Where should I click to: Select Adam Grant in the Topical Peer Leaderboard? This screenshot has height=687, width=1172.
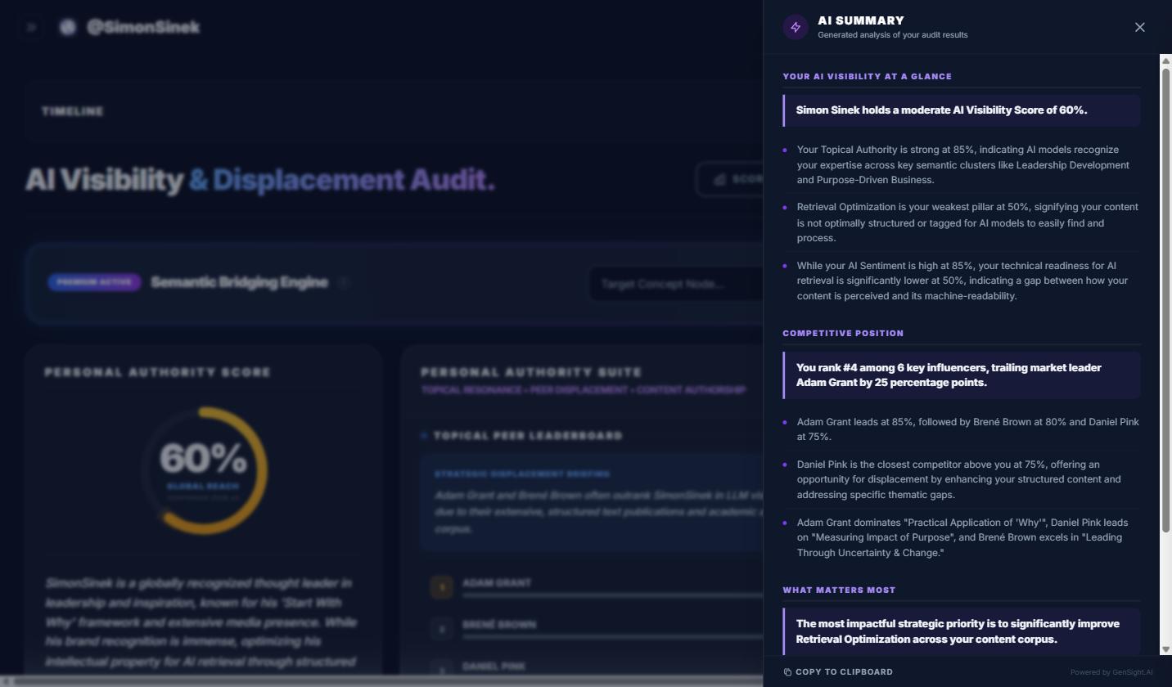coord(496,583)
